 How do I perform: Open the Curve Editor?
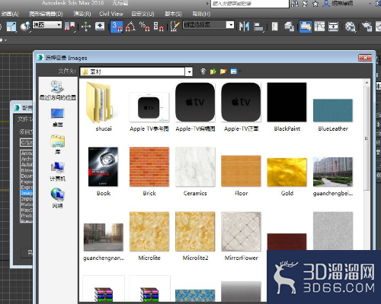click(319, 27)
